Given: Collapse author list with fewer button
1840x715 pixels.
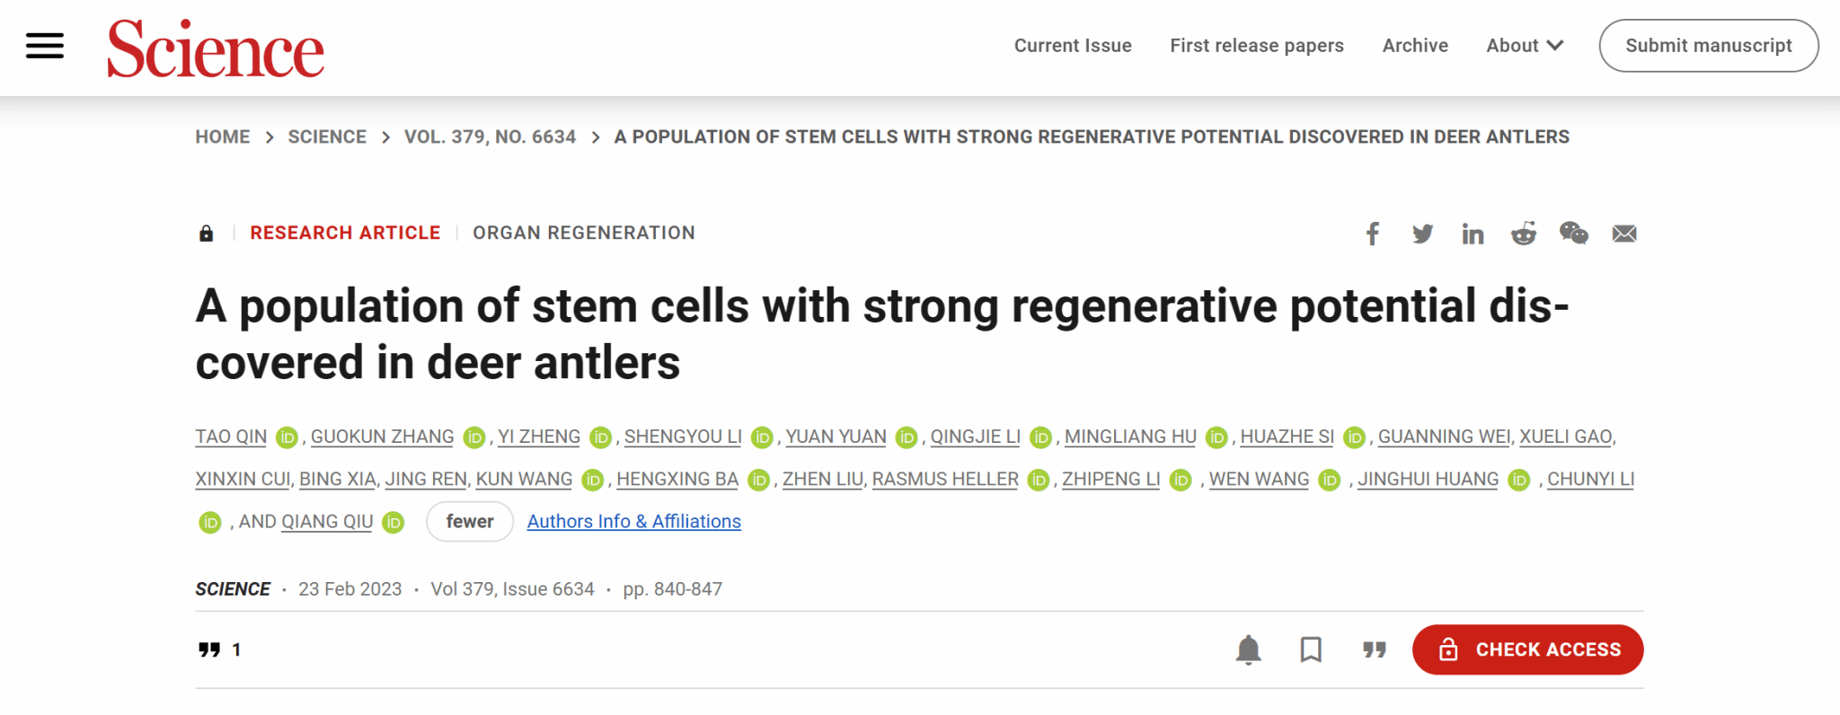Looking at the screenshot, I should [x=470, y=522].
